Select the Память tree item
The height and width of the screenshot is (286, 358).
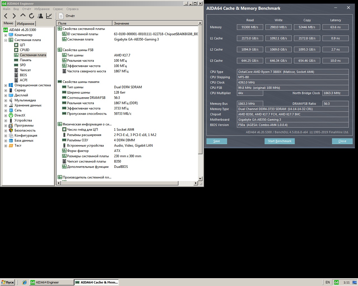click(x=25, y=60)
